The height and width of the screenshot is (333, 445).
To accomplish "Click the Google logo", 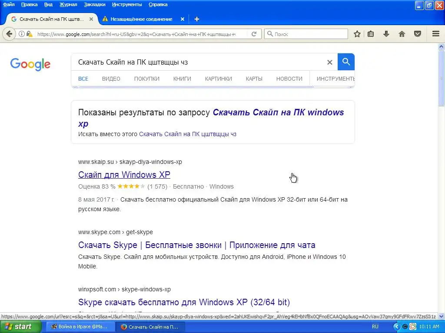I will (30, 64).
